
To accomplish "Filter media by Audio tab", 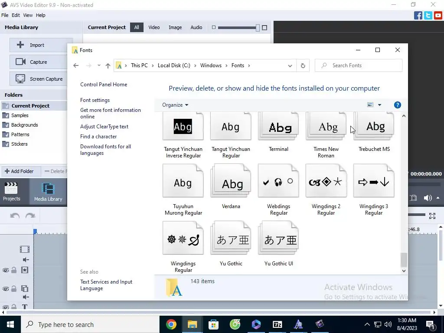I will [196, 27].
